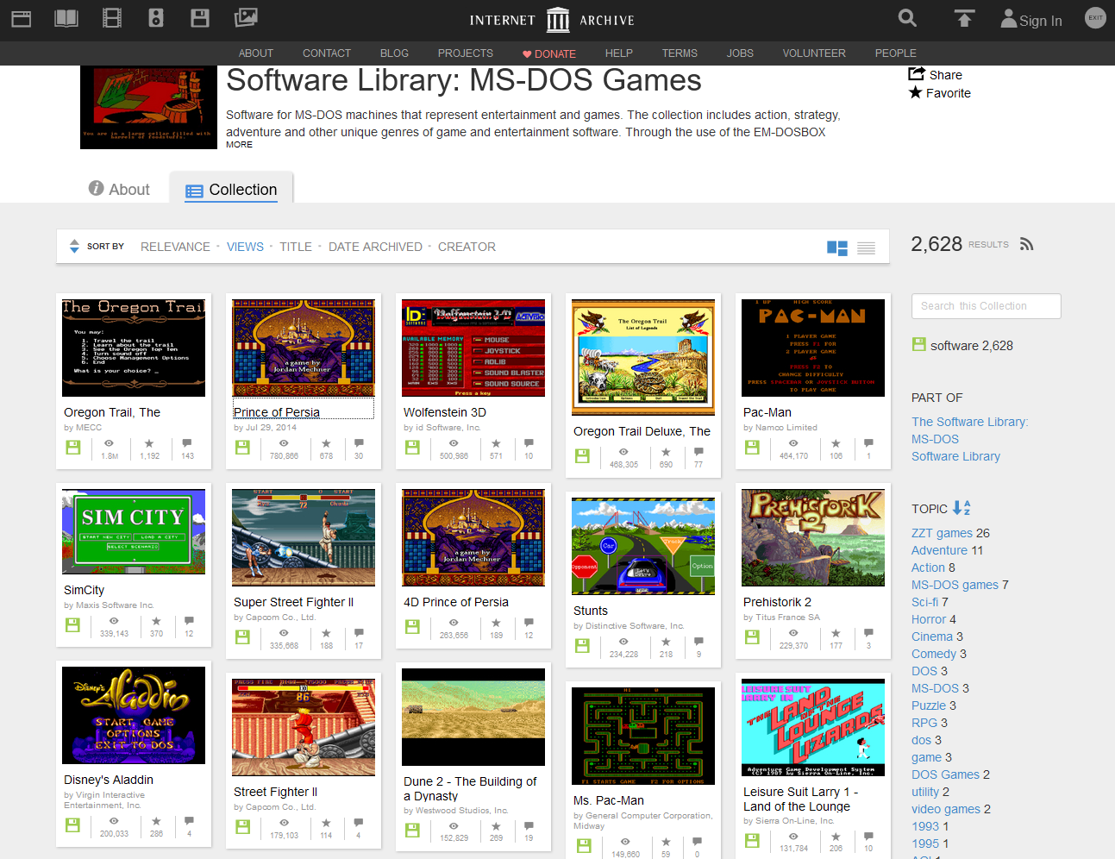Click the RSS feed icon
The height and width of the screenshot is (859, 1115).
[1026, 243]
